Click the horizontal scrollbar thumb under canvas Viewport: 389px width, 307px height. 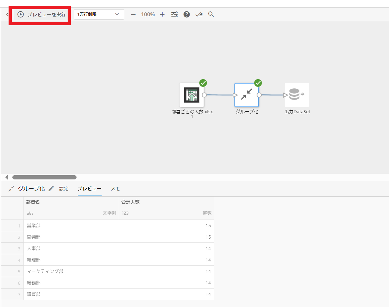pyautogui.click(x=44, y=177)
